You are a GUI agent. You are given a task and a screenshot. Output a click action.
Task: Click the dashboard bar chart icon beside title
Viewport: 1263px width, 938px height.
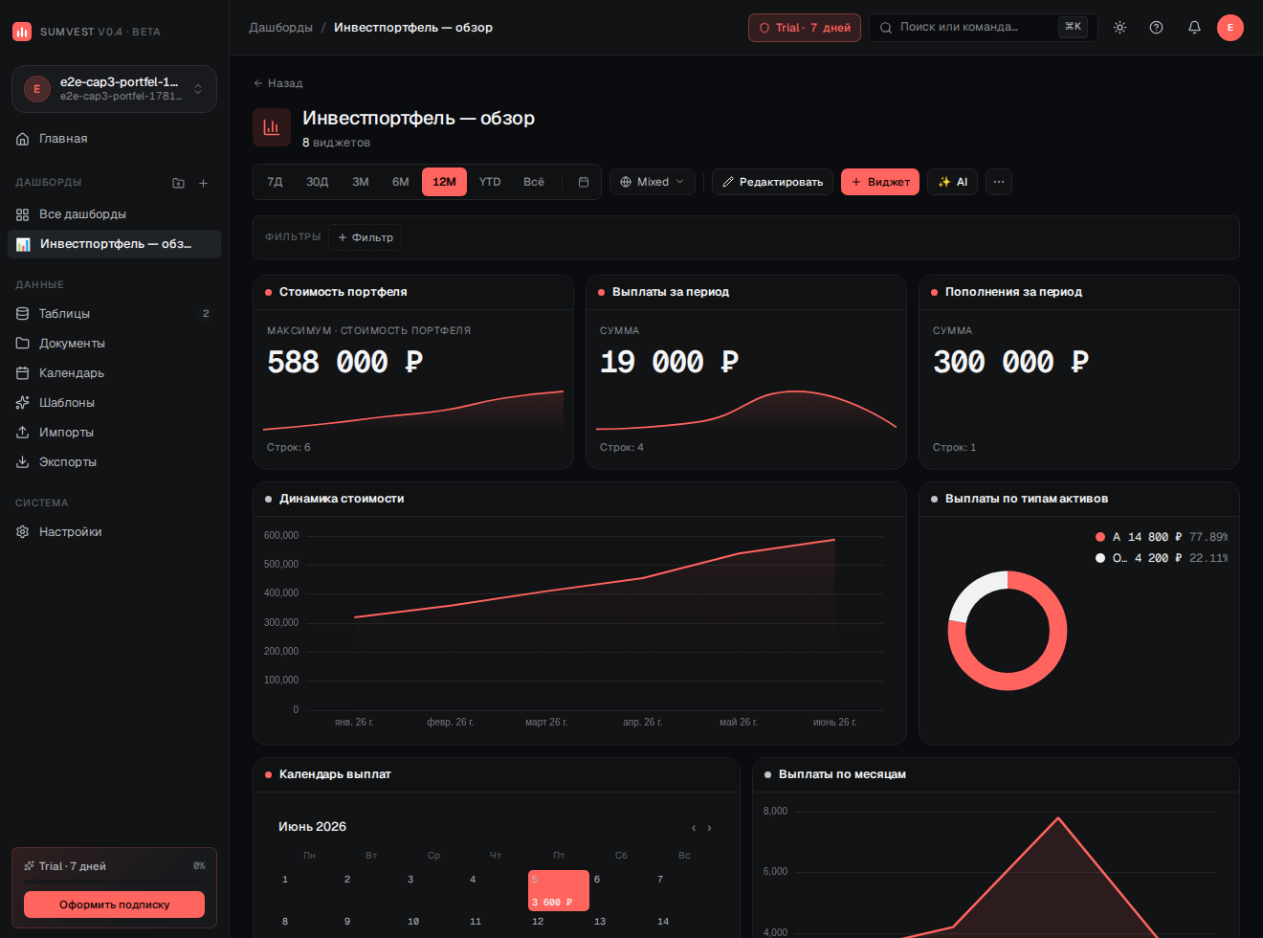(x=272, y=127)
